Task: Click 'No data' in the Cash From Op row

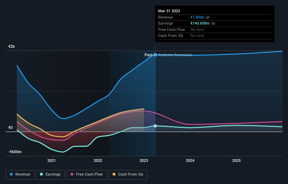Action: (x=197, y=36)
